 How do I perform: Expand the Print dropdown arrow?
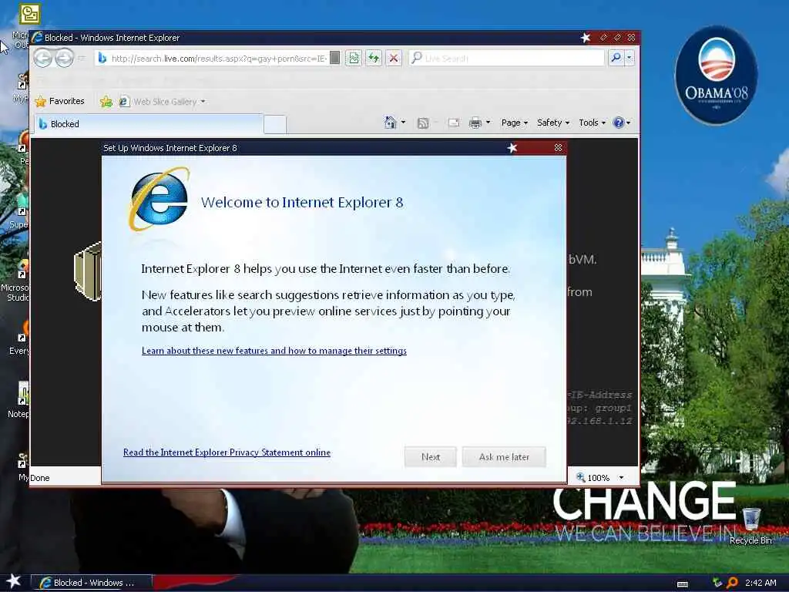pos(488,123)
